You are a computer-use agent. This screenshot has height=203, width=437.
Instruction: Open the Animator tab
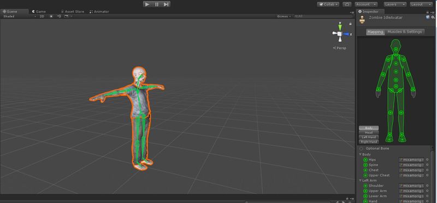point(99,11)
